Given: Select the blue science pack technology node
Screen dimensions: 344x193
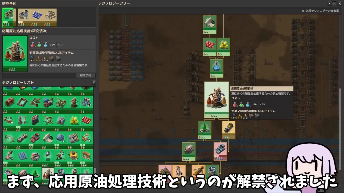Looking at the screenshot, I should [x=217, y=68].
